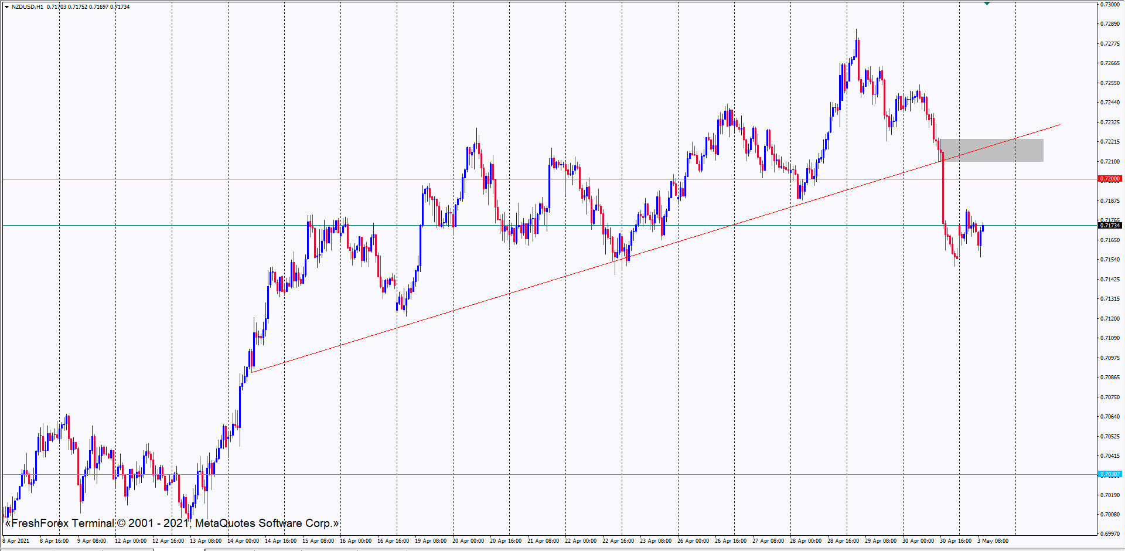This screenshot has width=1125, height=551.
Task: Click the 26 Apr 16:00 time label
Action: coord(730,541)
